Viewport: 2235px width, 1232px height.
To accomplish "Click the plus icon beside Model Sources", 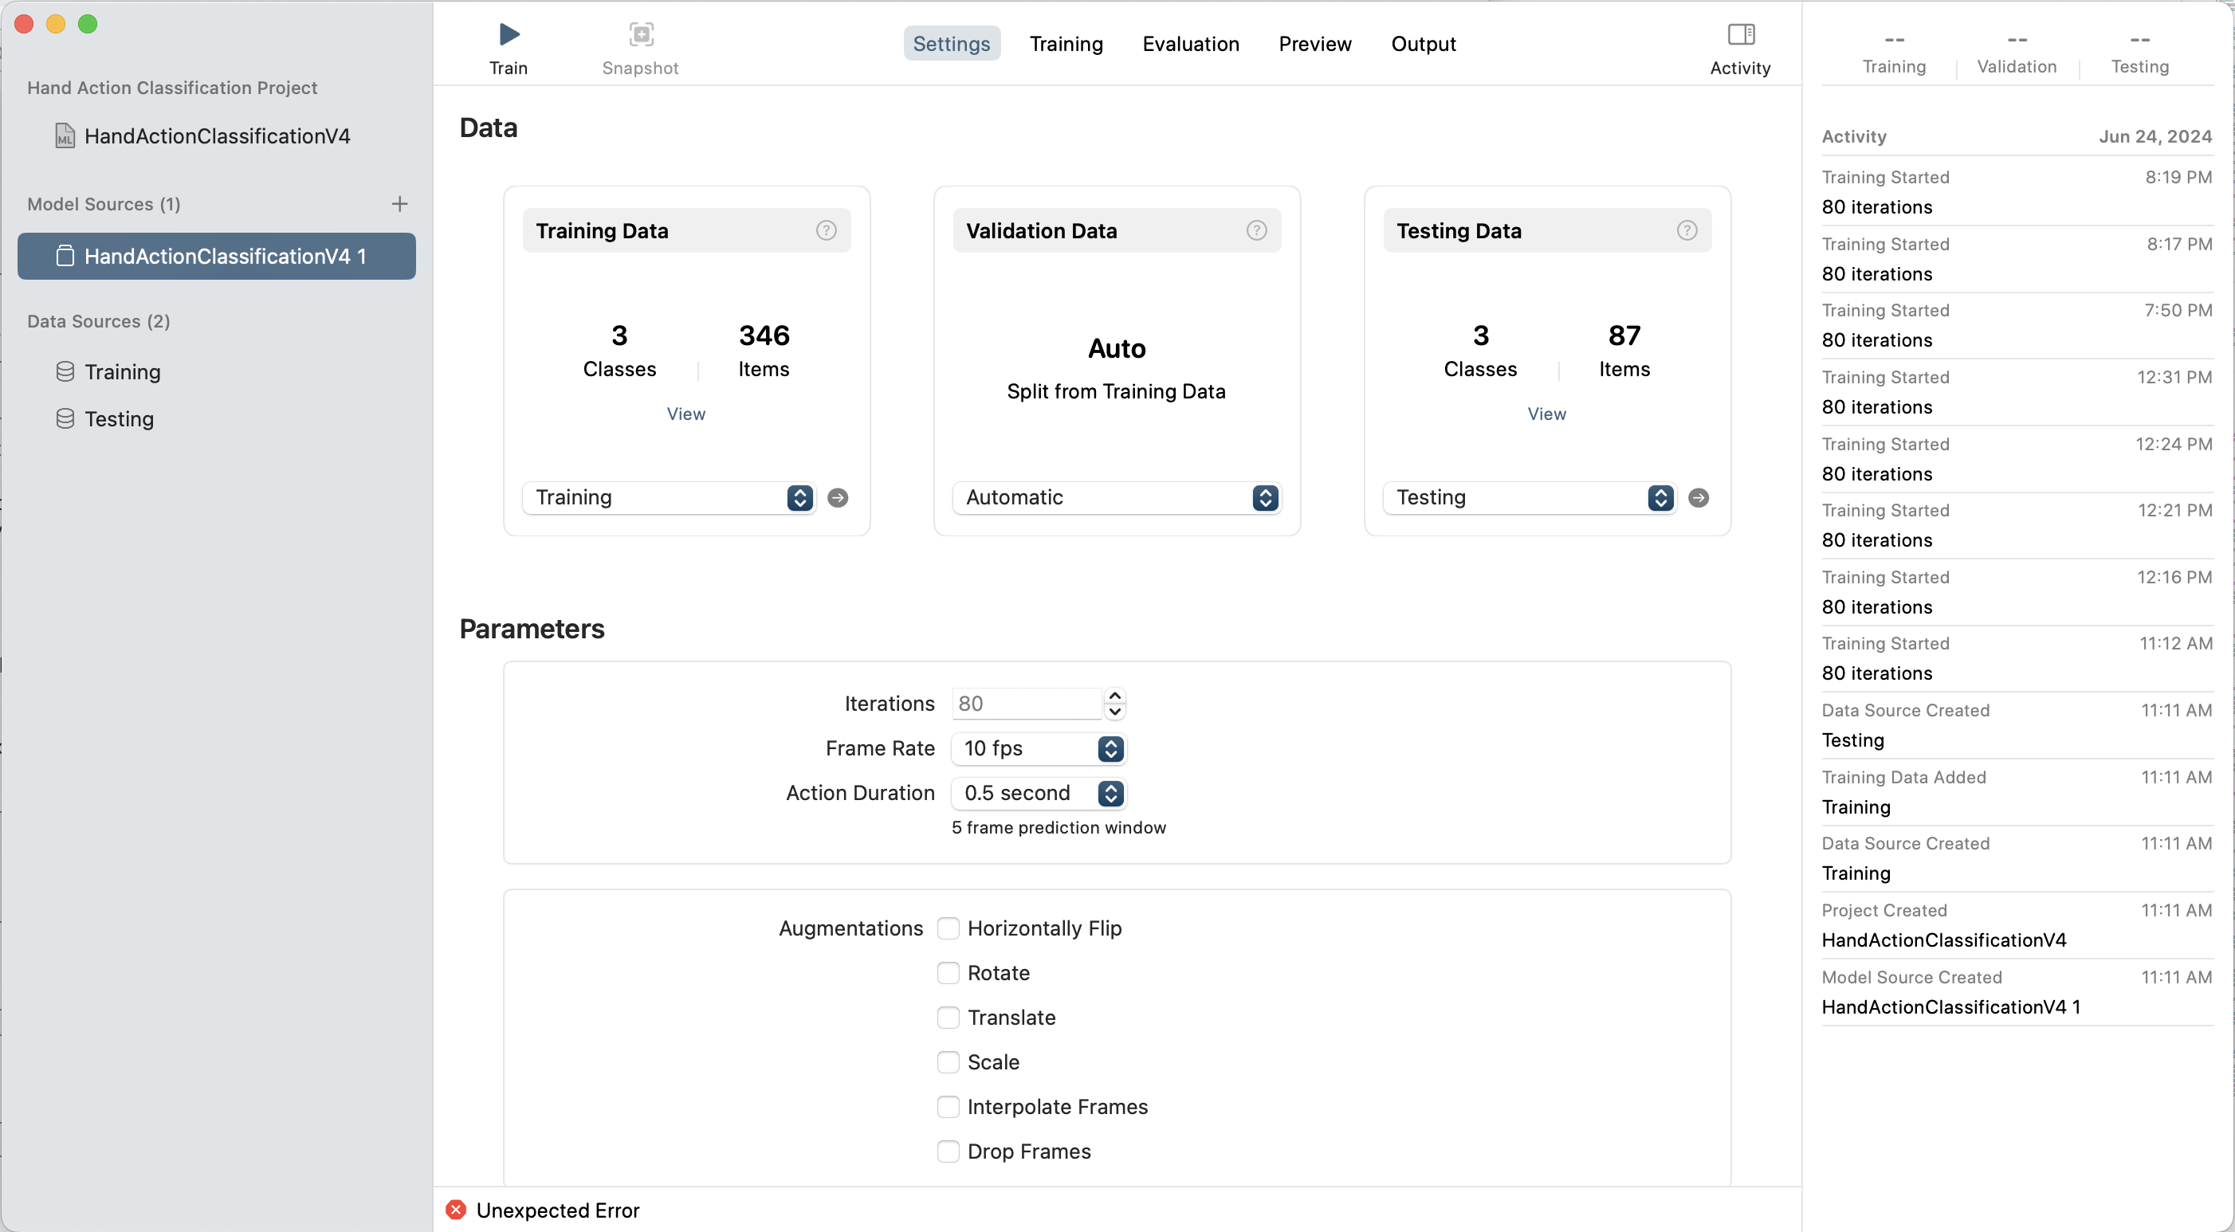I will pyautogui.click(x=399, y=204).
